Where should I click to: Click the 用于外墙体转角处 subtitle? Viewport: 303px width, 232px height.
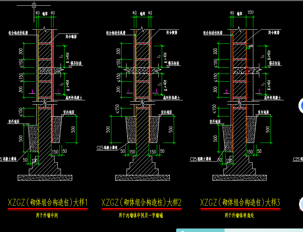point(239,215)
